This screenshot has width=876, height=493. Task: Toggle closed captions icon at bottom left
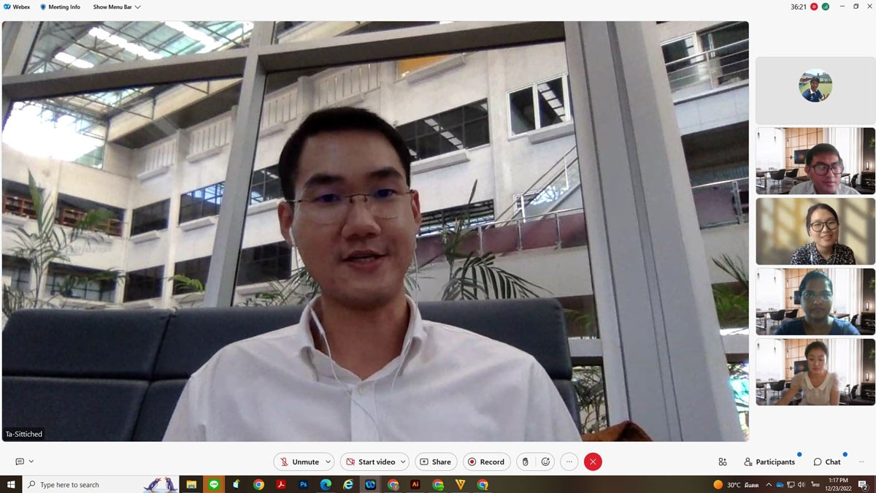coord(20,462)
